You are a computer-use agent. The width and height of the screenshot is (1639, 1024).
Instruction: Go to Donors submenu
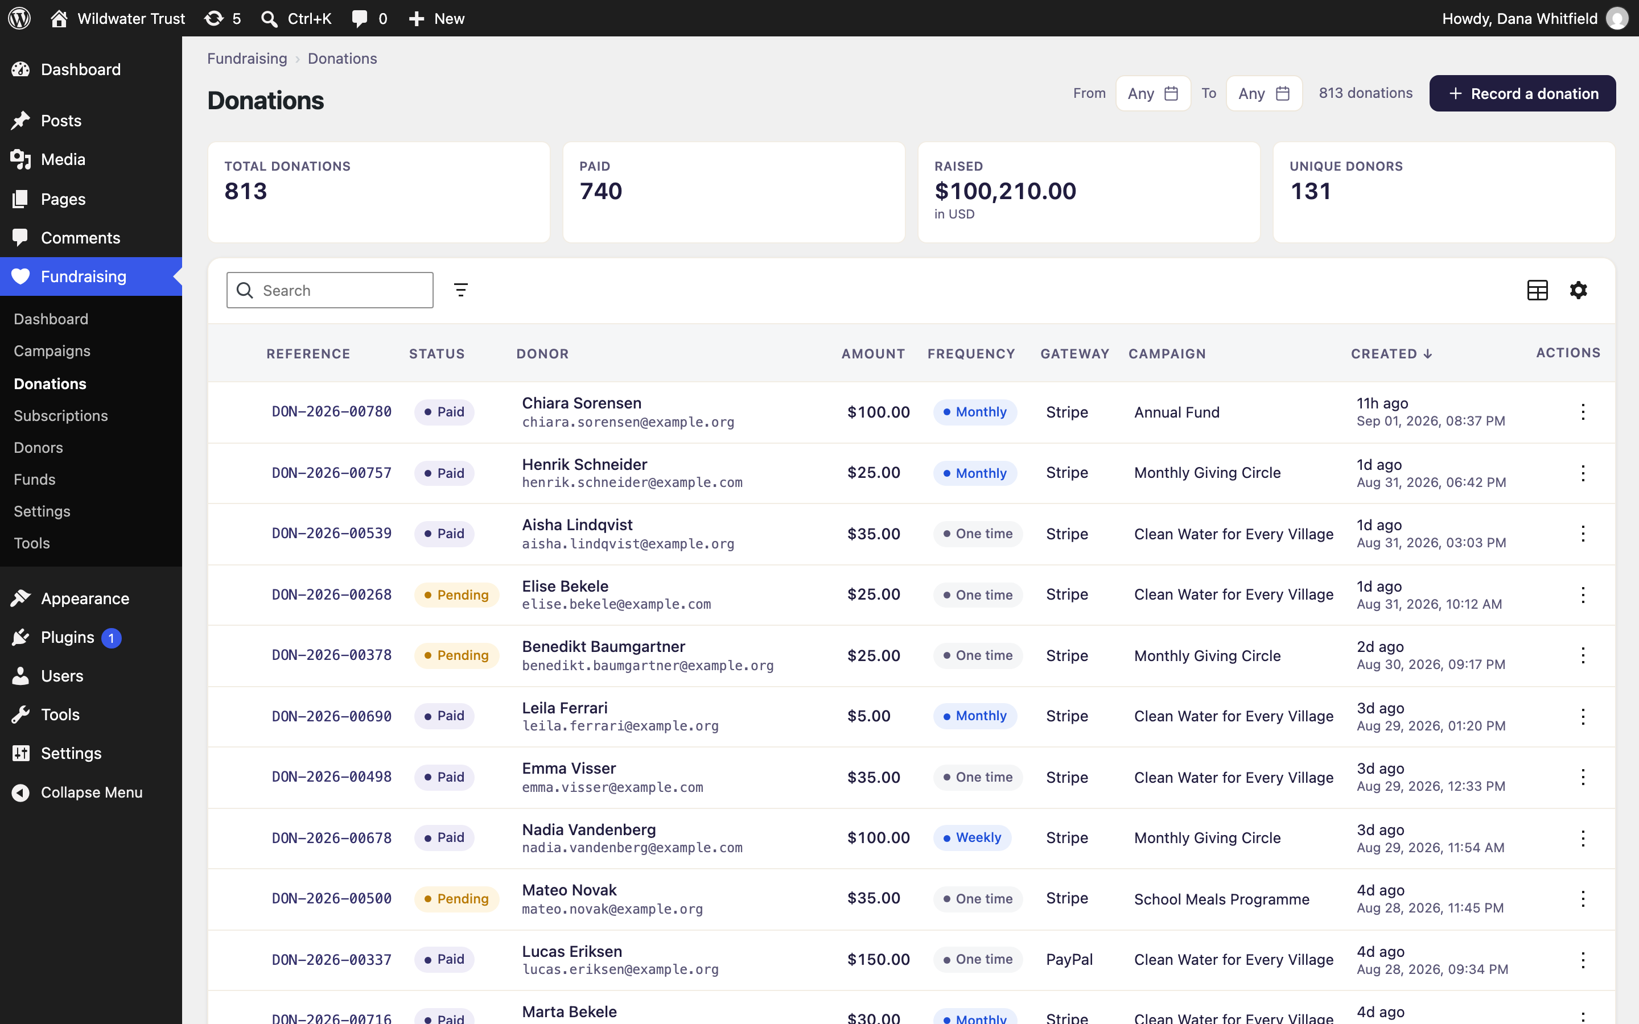(x=39, y=448)
